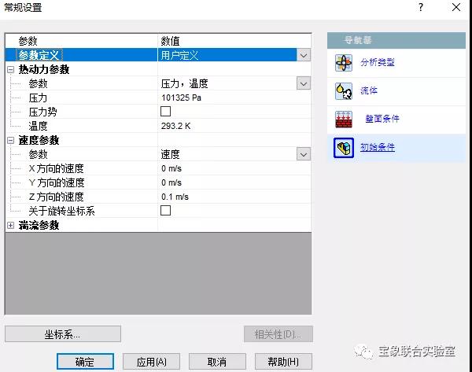Select the 关于旋转坐标系 row label
472x372 pixels.
click(x=61, y=211)
